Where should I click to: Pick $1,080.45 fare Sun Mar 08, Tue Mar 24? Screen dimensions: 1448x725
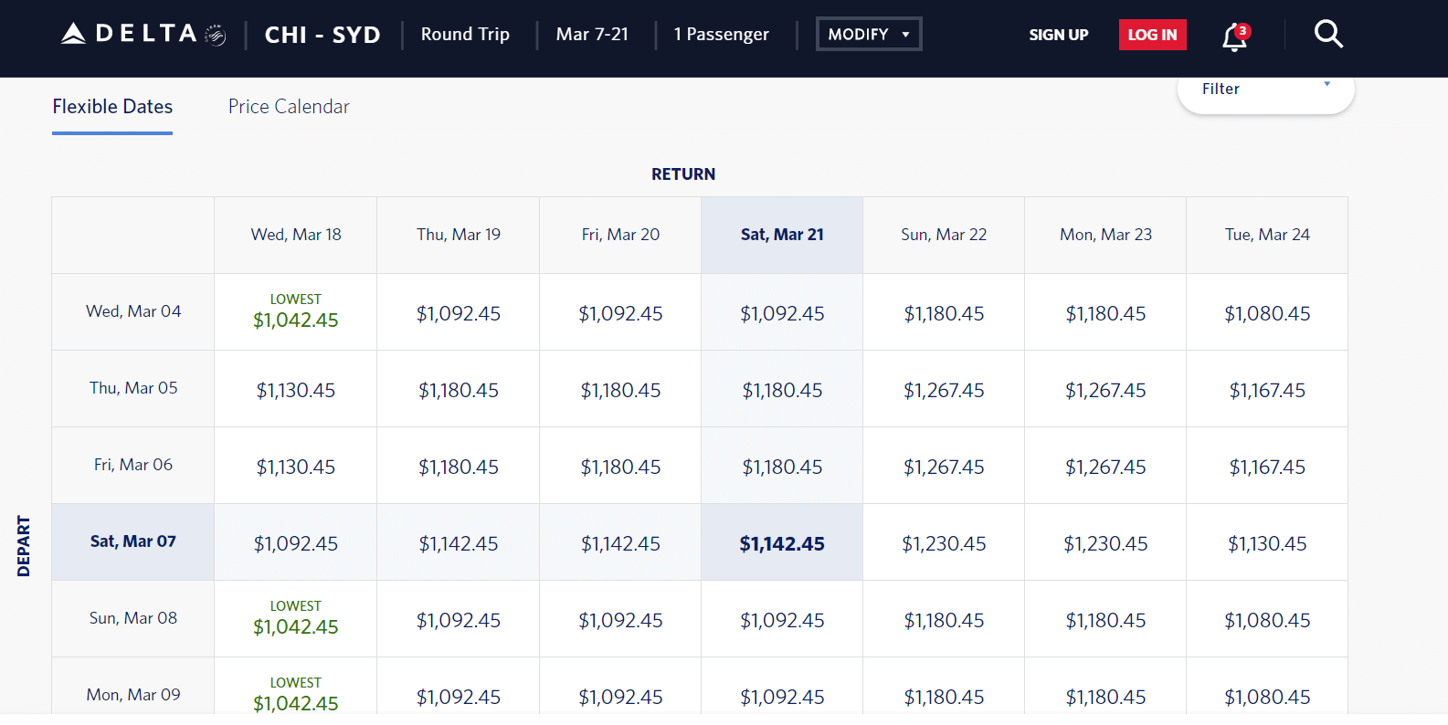[x=1267, y=620]
